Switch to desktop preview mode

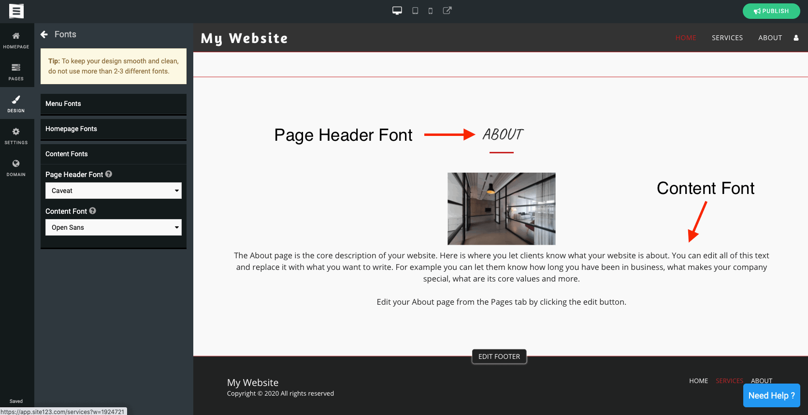coord(397,11)
